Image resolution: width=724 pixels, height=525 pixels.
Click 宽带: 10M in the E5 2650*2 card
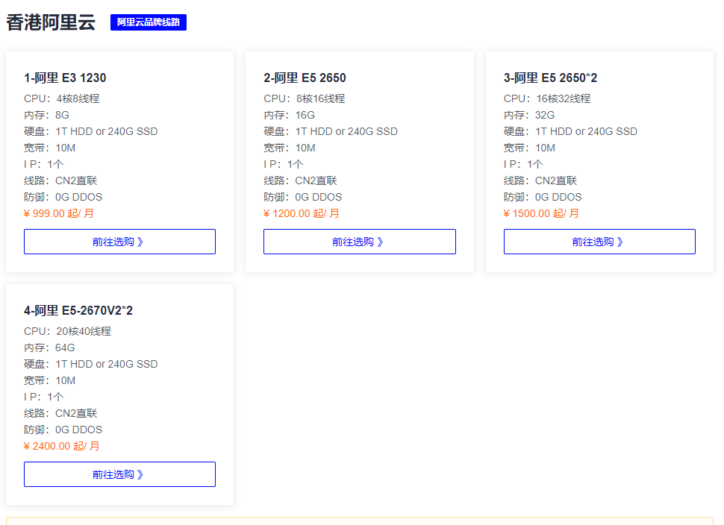point(530,148)
